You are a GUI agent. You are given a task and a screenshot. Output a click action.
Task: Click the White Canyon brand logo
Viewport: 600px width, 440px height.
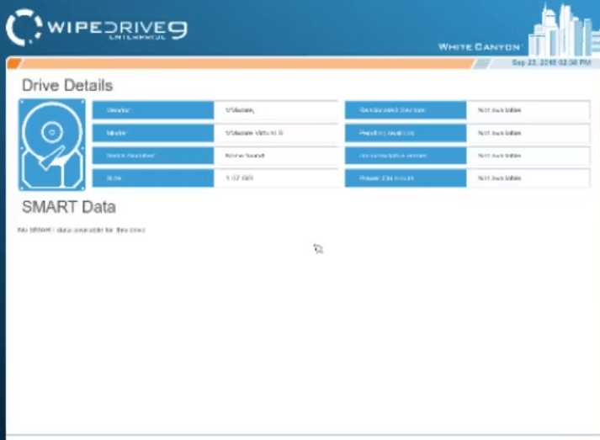coord(481,46)
